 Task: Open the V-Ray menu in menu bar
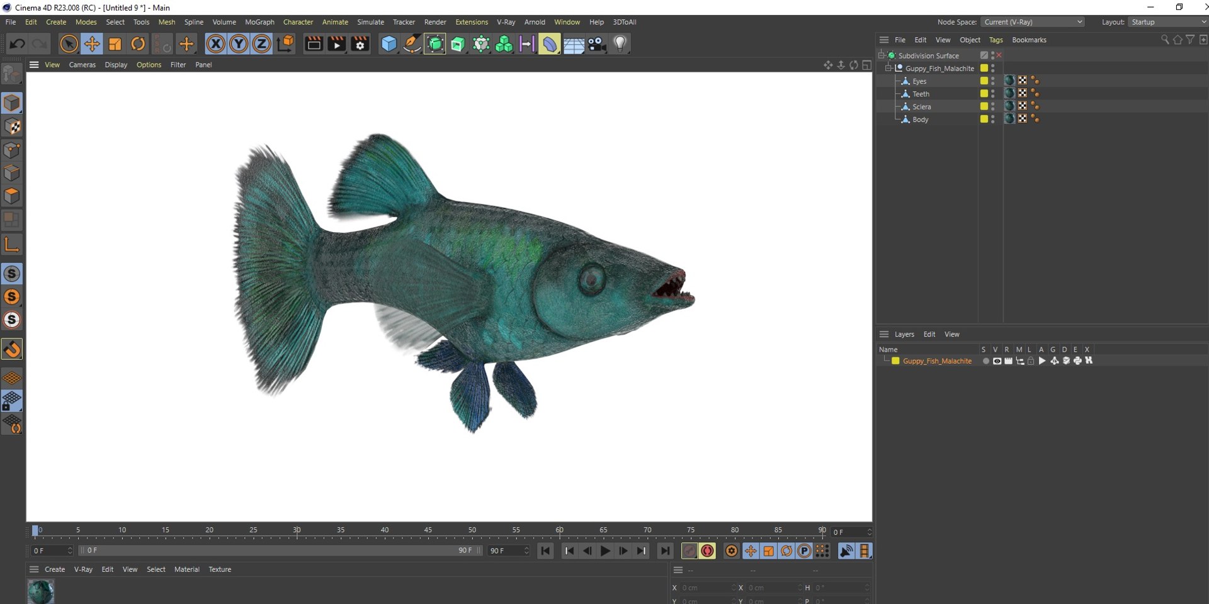(506, 22)
